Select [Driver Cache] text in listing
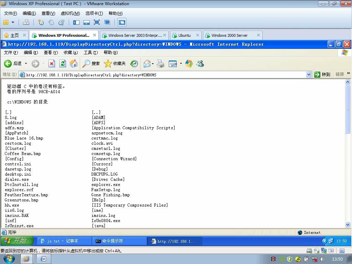This screenshot has width=352, height=264. pyautogui.click(x=108, y=179)
